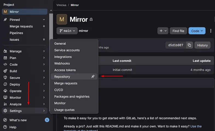Viewport: 215px width, 131px height.
Task: Expand the Manage submenu arrow
Action: (44, 51)
